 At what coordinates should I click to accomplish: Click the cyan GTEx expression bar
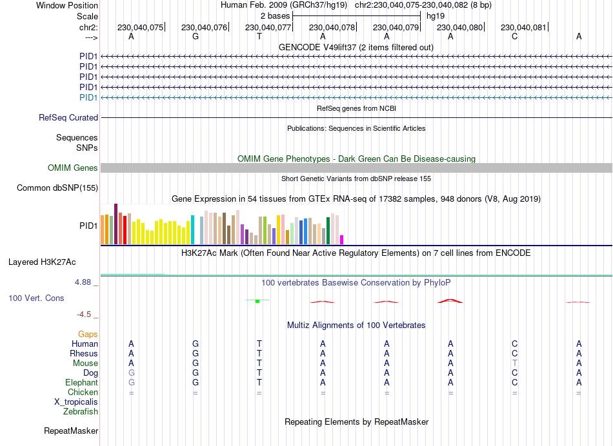[x=192, y=229]
